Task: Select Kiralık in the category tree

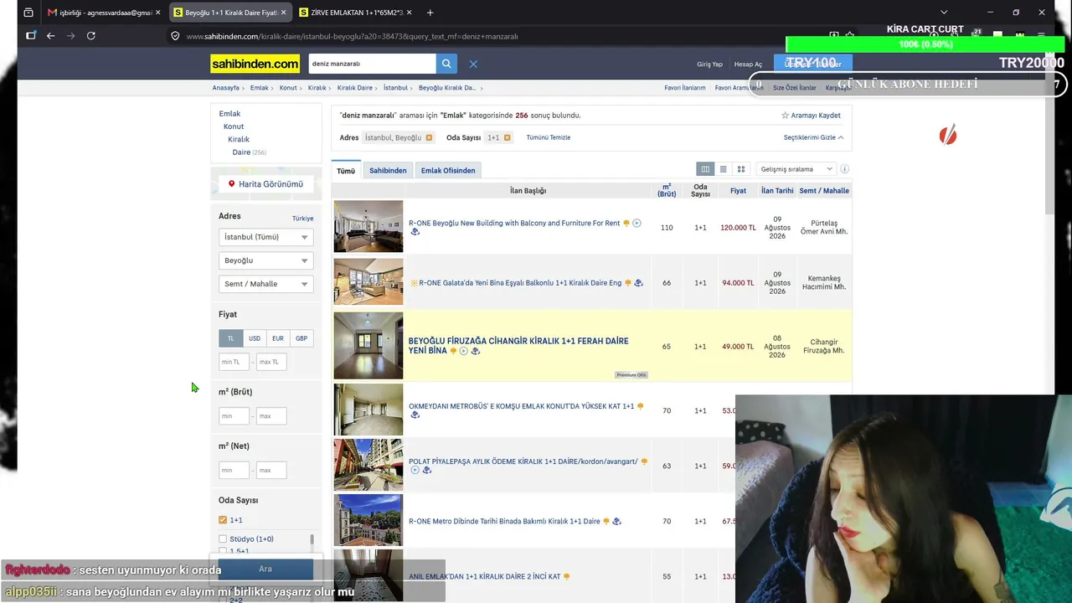Action: (239, 139)
